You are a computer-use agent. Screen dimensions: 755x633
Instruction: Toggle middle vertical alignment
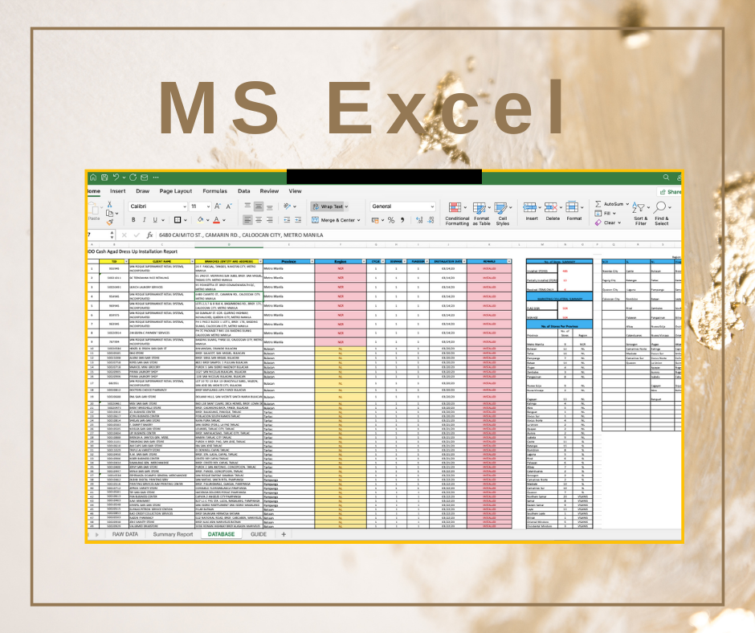click(x=259, y=206)
